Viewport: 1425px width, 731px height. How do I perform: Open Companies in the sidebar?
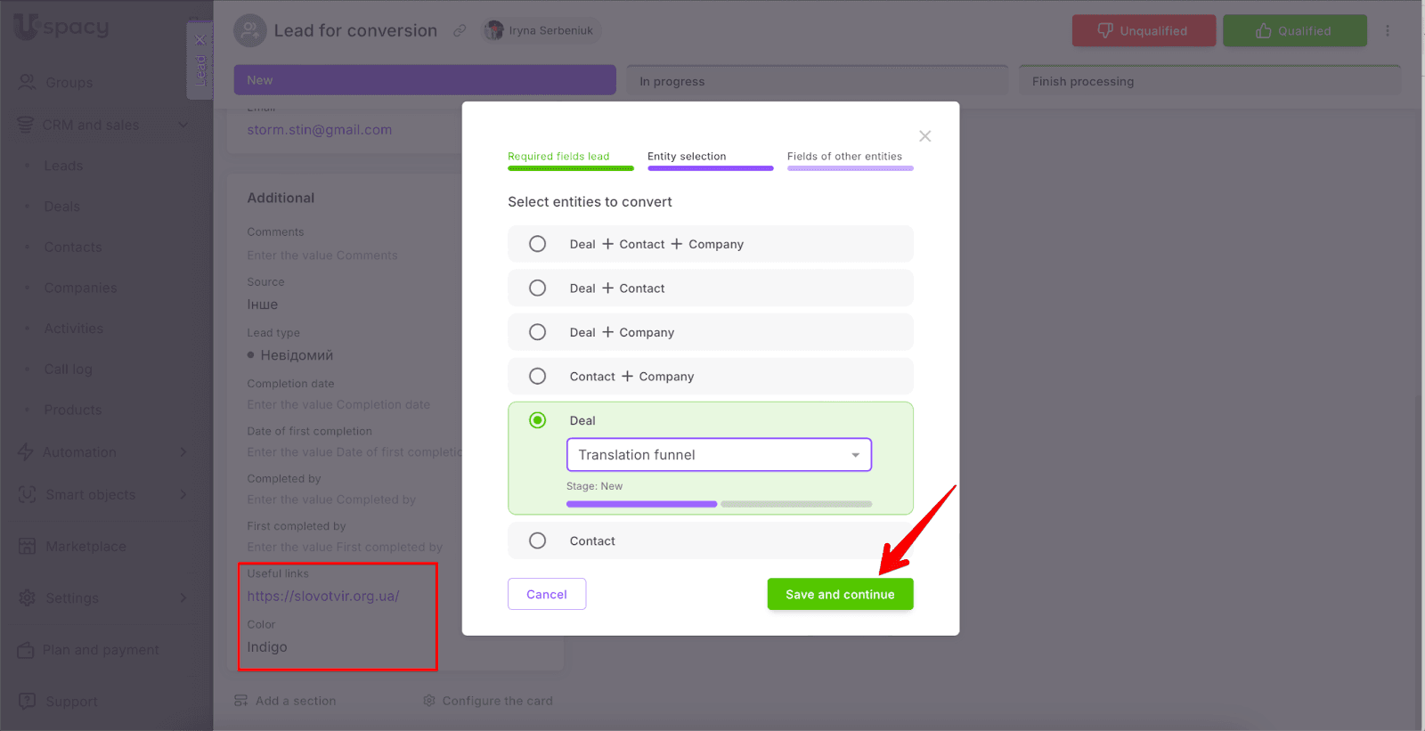pos(80,288)
